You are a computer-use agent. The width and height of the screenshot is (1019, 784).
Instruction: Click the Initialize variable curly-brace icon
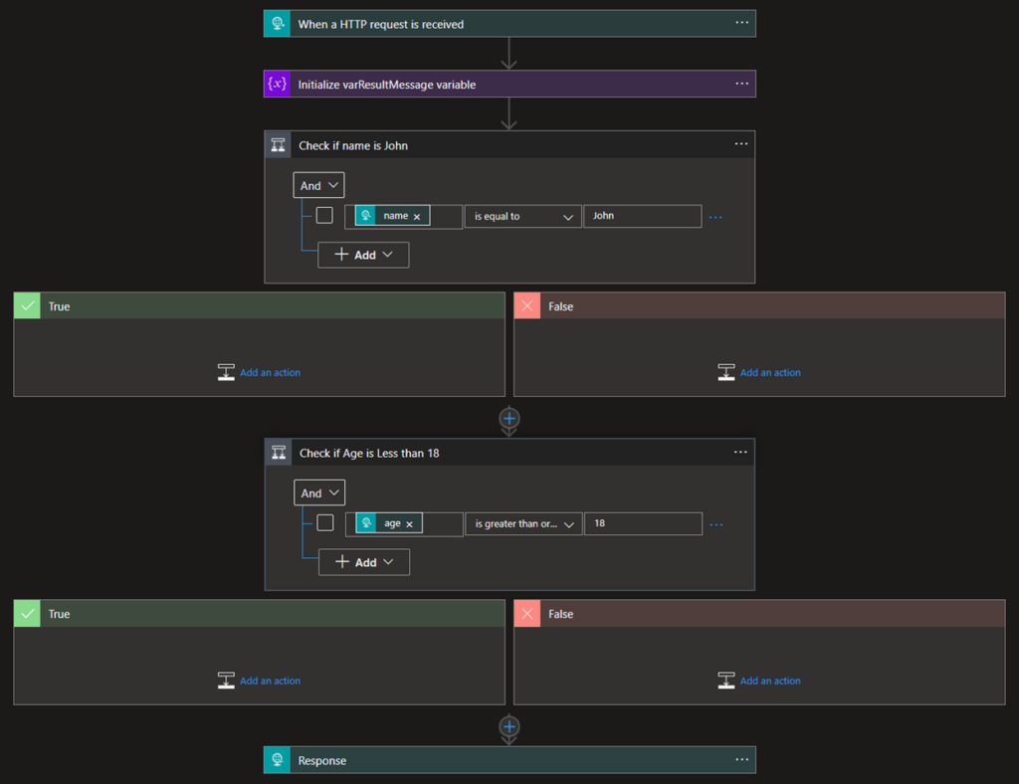(278, 85)
